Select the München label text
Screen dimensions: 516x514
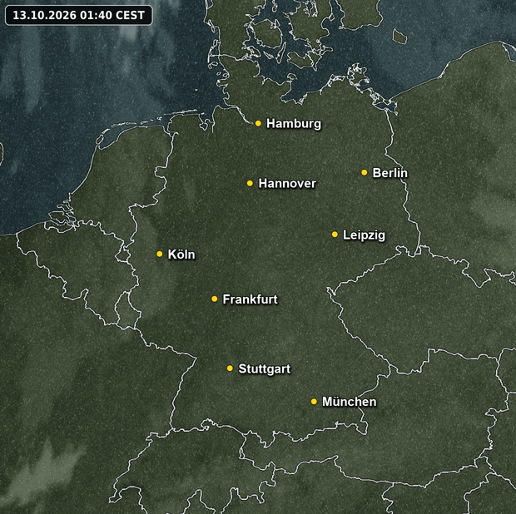pos(350,402)
